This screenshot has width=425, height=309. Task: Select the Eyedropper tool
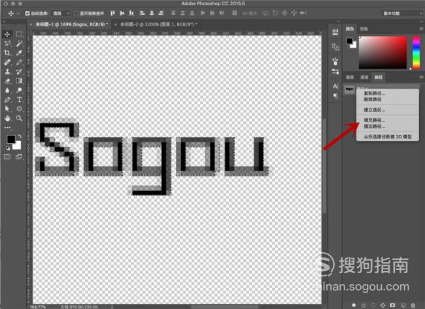tap(19, 53)
